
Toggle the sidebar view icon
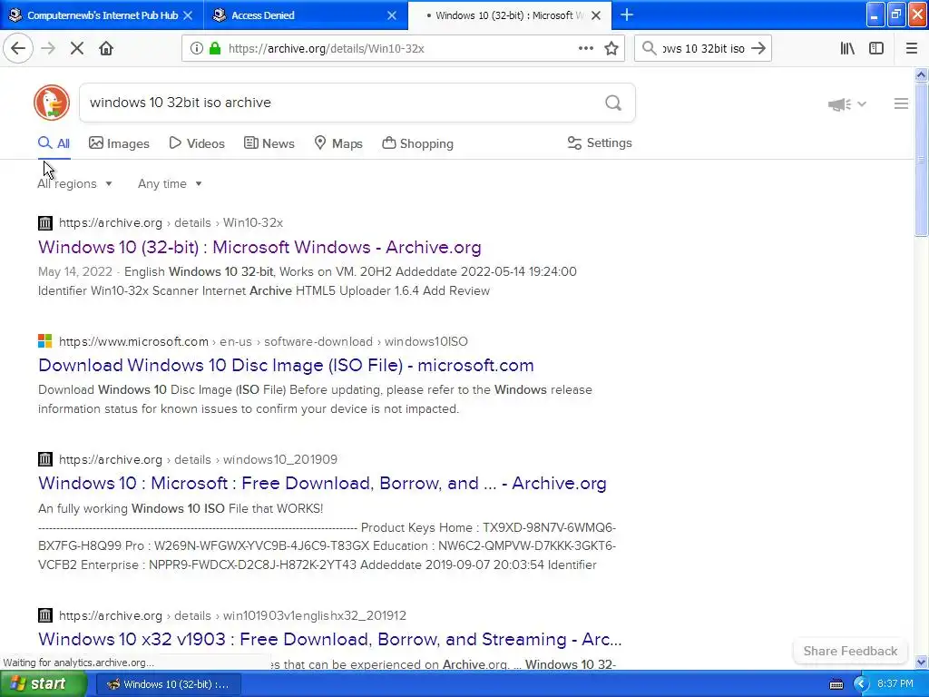[x=876, y=48]
